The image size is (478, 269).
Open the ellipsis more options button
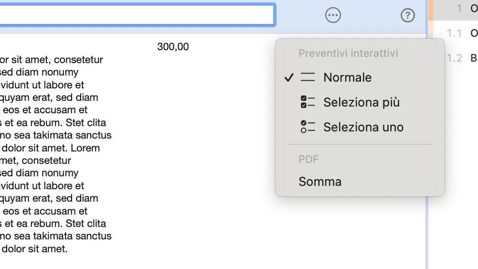(x=333, y=15)
